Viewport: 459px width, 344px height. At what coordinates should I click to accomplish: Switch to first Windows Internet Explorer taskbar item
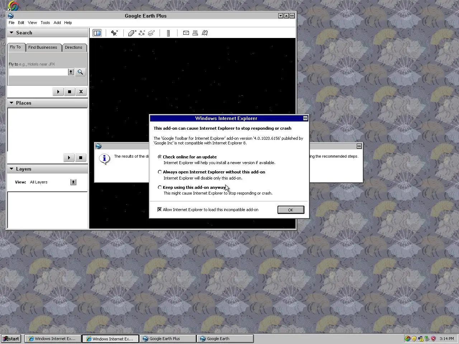pos(52,339)
